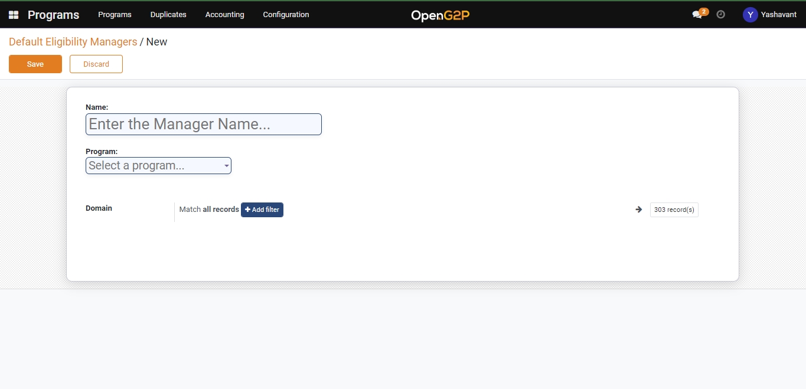Focus the Manager Name input field
806x389 pixels.
(203, 125)
